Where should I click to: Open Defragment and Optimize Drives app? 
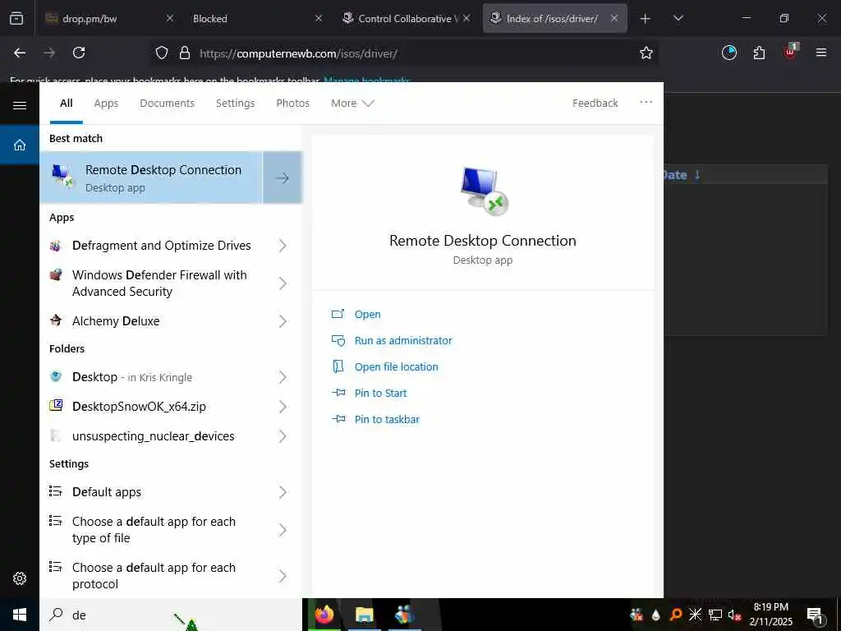tap(162, 246)
